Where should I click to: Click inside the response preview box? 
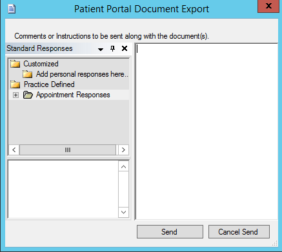[63, 189]
